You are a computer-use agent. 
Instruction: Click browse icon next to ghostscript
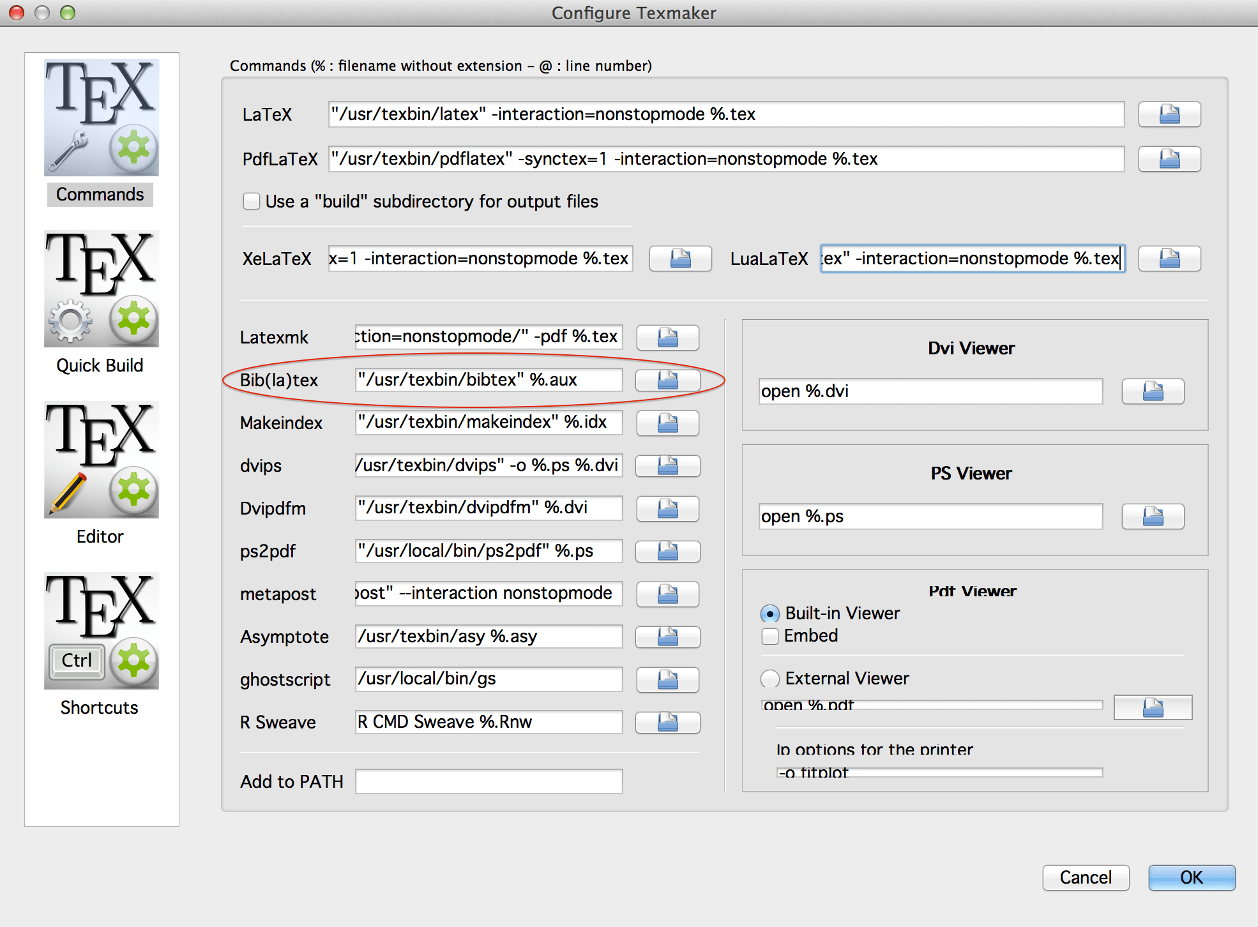tap(667, 680)
